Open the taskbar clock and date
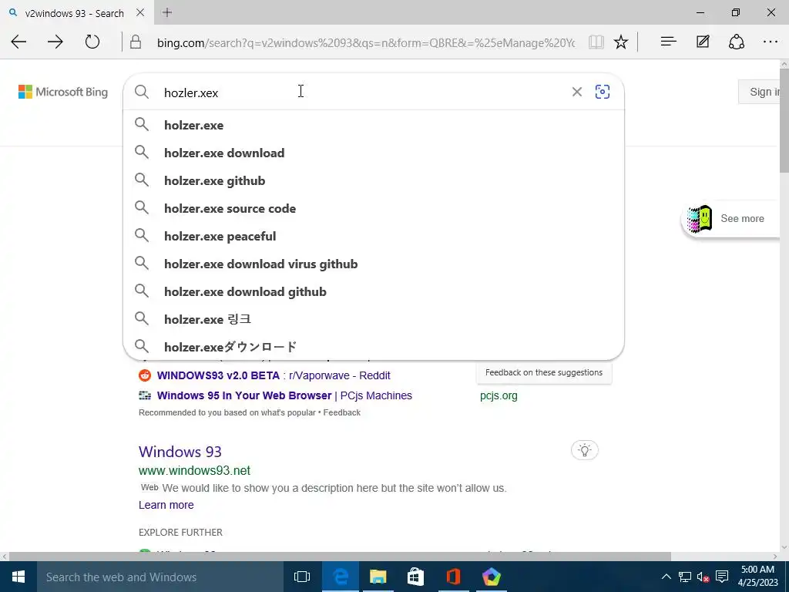789x592 pixels. pos(757,576)
